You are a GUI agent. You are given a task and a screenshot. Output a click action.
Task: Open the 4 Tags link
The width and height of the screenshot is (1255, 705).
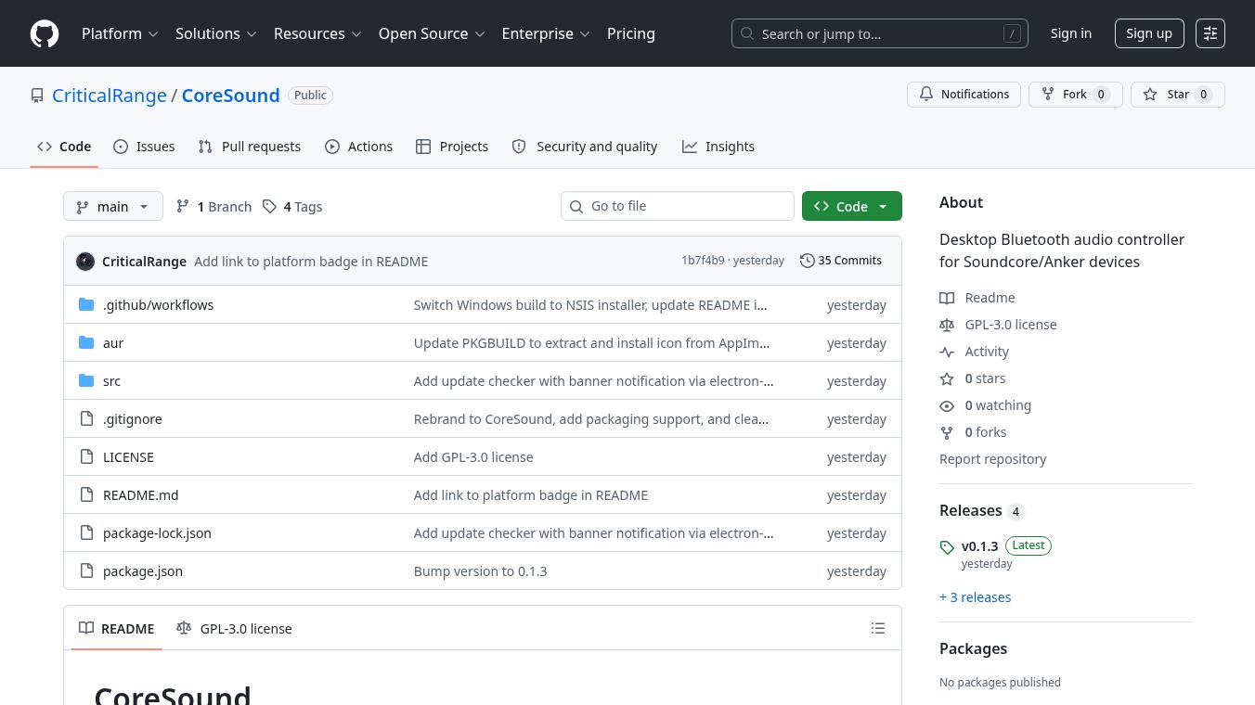tap(292, 206)
